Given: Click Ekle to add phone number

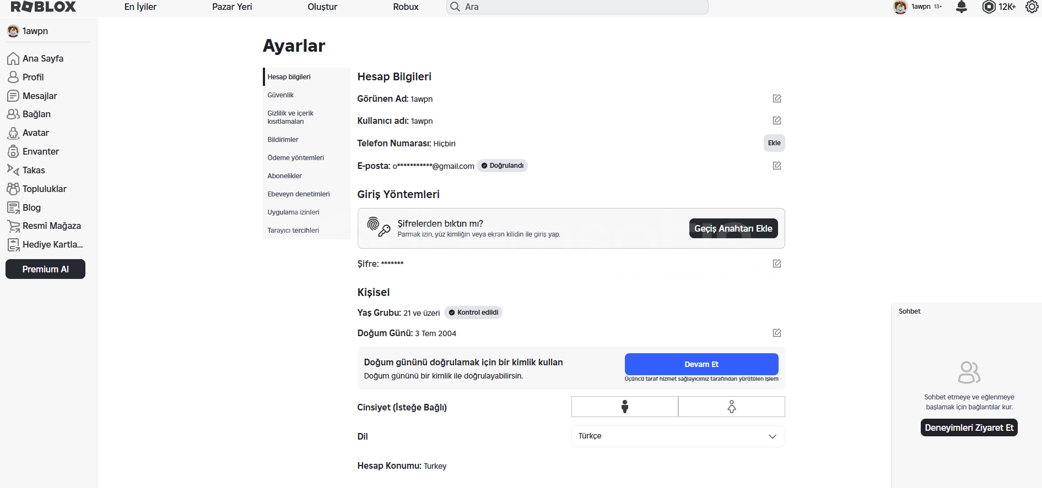Looking at the screenshot, I should click(774, 143).
